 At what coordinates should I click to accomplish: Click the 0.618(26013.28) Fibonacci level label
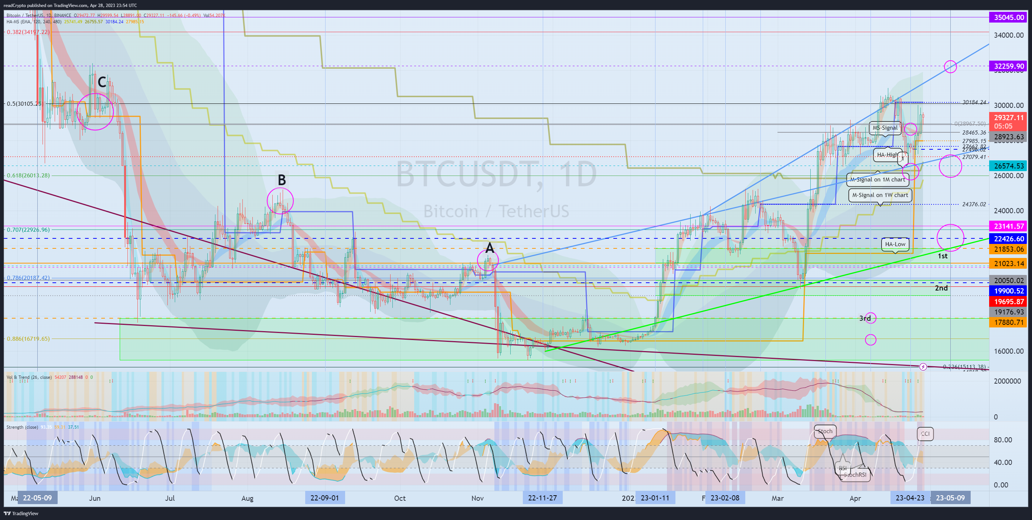click(x=28, y=176)
